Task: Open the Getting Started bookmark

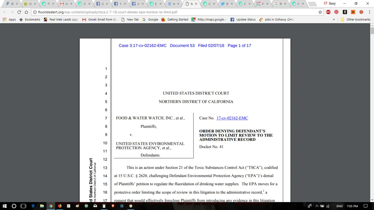Action: (175, 20)
